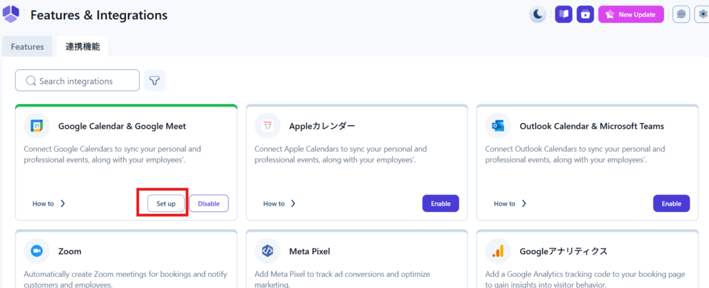
Task: Enable the Apple Calendar integration
Action: [440, 204]
